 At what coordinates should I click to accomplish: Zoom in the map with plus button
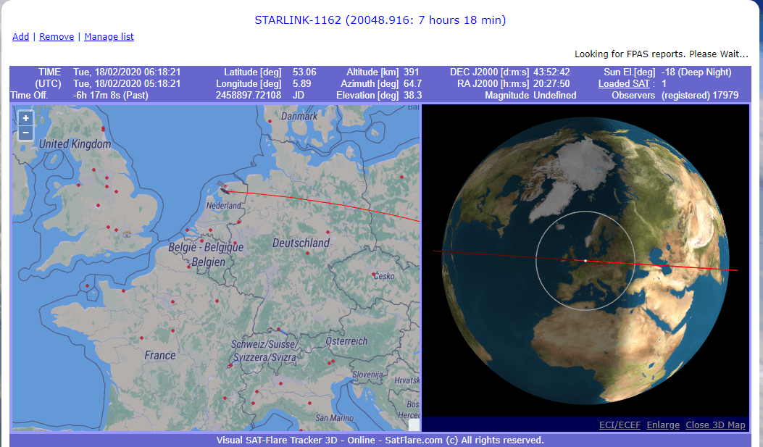click(26, 118)
